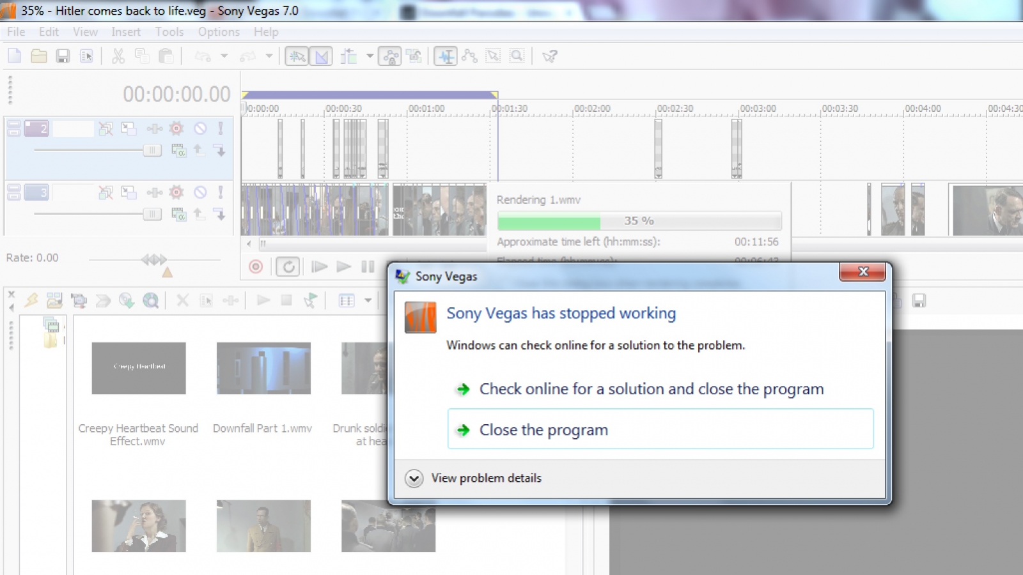Click the Cut scissors icon
Image resolution: width=1023 pixels, height=575 pixels.
[x=118, y=56]
